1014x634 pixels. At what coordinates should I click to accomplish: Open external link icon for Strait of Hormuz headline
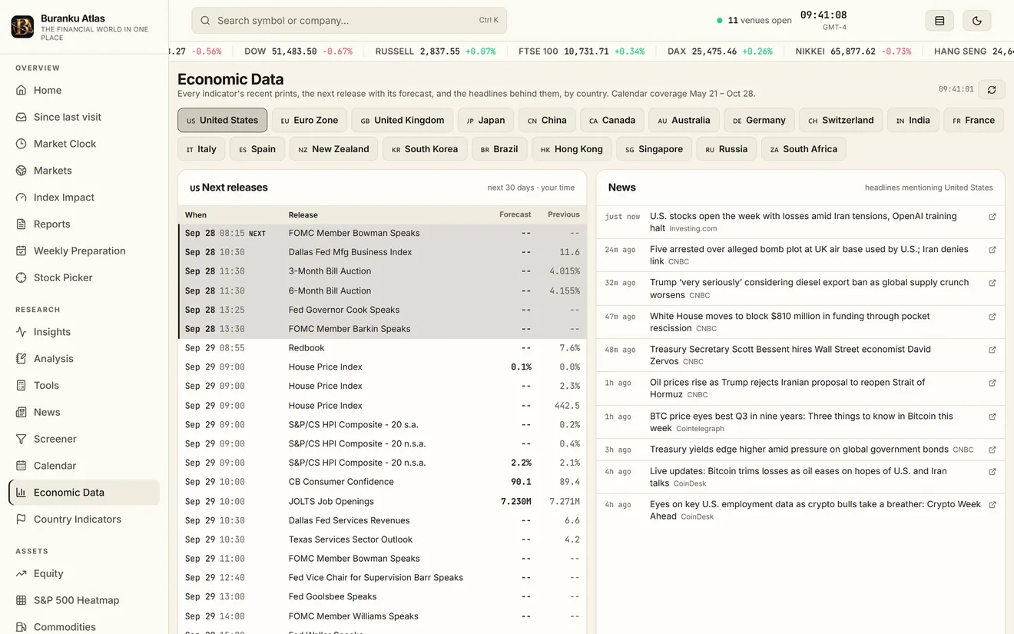[x=992, y=383]
